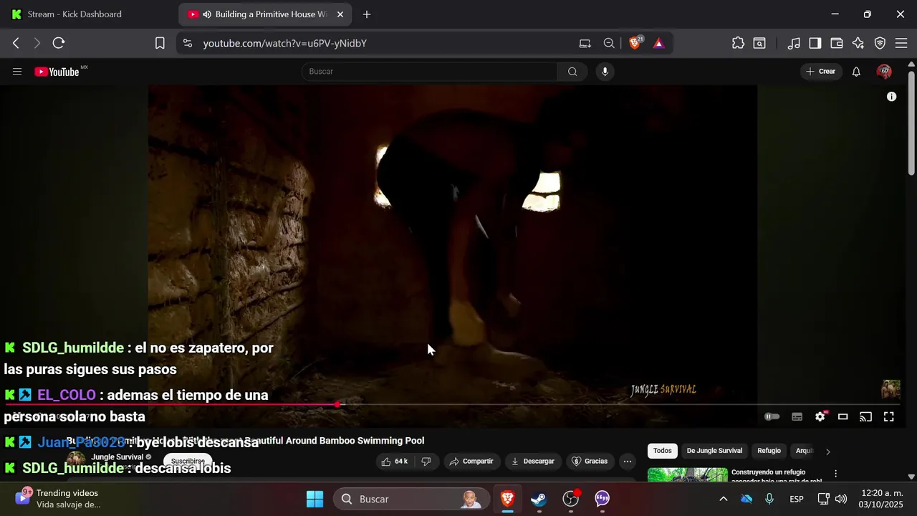Open the ESP language input switcher
Image resolution: width=917 pixels, height=516 pixels.
[x=797, y=499]
